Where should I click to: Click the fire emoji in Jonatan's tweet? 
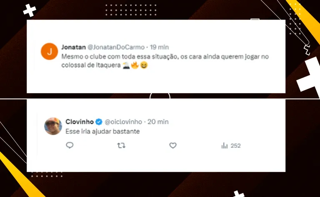pyautogui.click(x=134, y=65)
